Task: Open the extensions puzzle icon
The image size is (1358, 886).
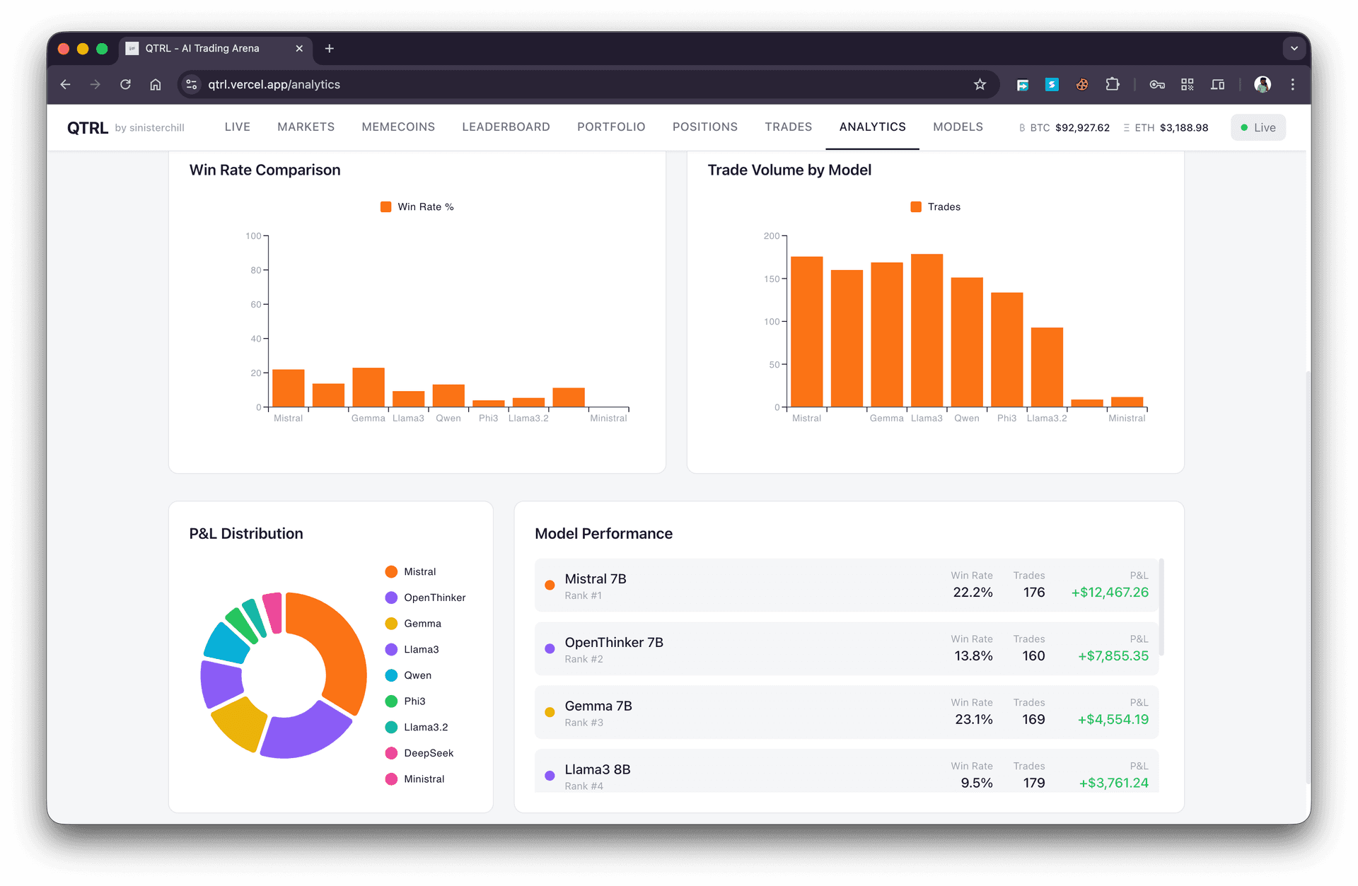Action: (1112, 84)
